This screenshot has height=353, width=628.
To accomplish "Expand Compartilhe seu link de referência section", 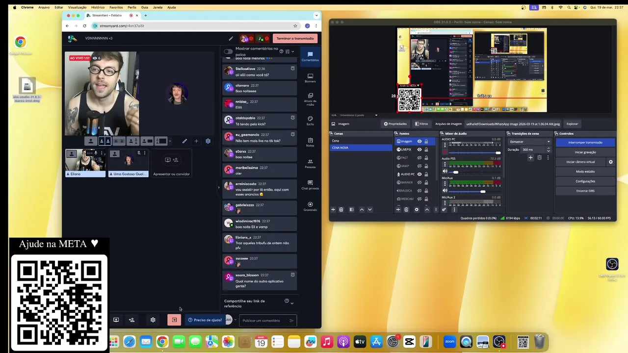I will [x=292, y=303].
